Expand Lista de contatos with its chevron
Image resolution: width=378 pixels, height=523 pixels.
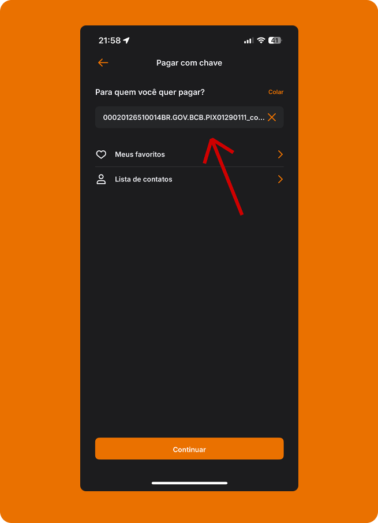280,179
